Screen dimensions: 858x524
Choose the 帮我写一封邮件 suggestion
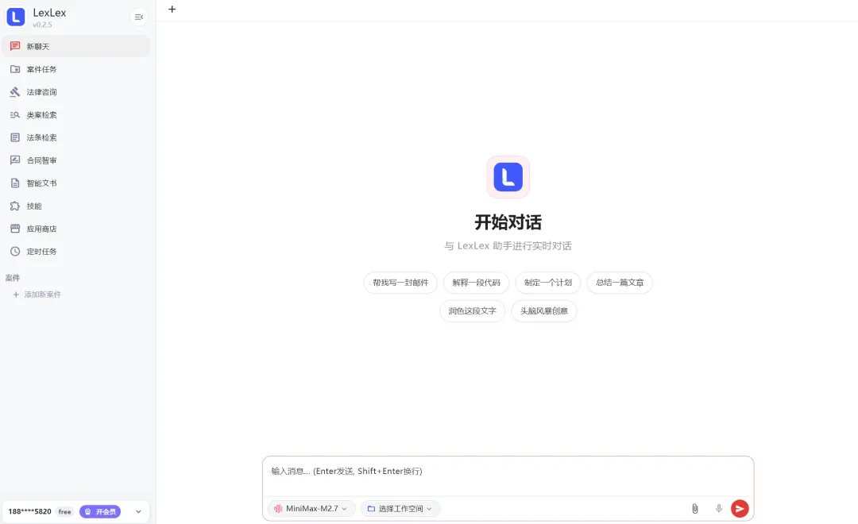400,283
